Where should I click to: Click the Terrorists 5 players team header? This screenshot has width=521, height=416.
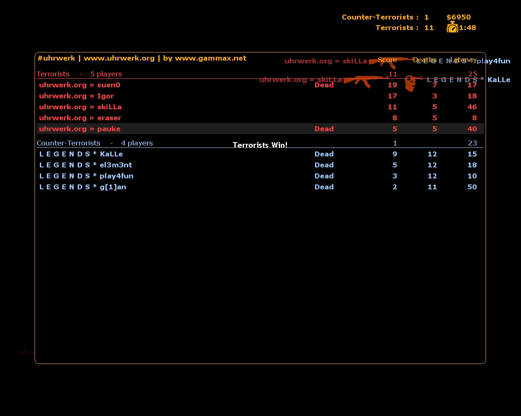click(x=79, y=74)
